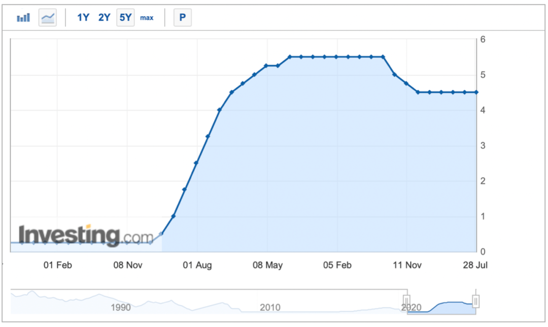Click the data point at value 2.5
Screen dimensions: 548x327
[x=196, y=163]
